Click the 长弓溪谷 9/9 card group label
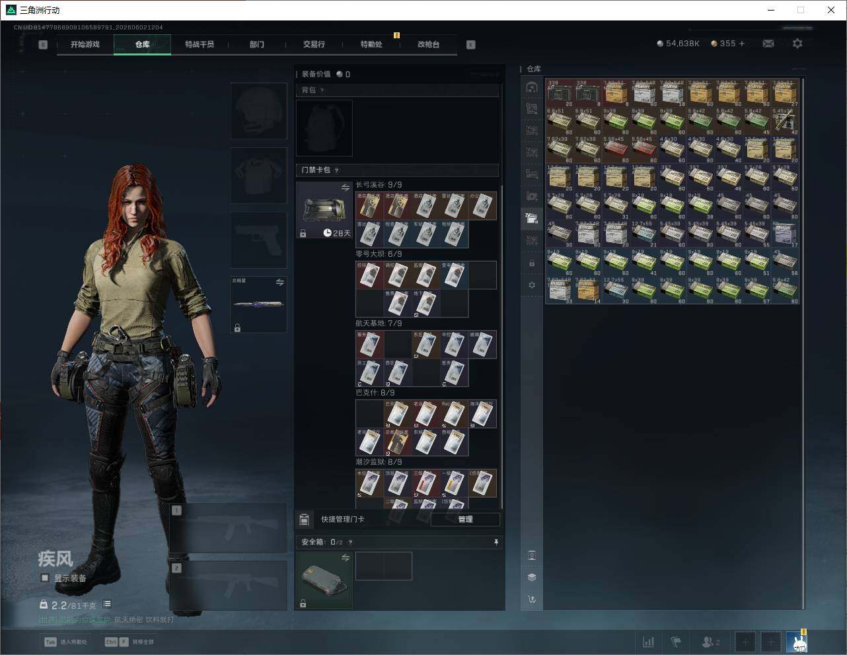 coord(379,185)
